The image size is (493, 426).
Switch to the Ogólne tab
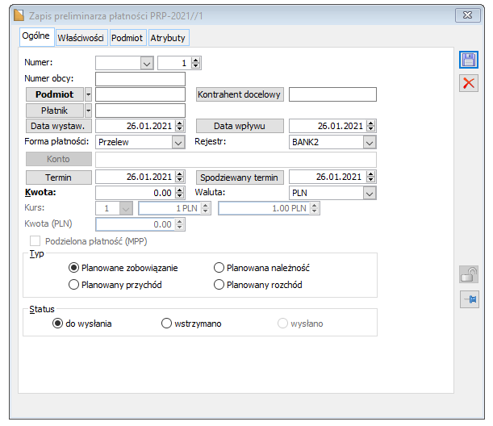coord(36,36)
